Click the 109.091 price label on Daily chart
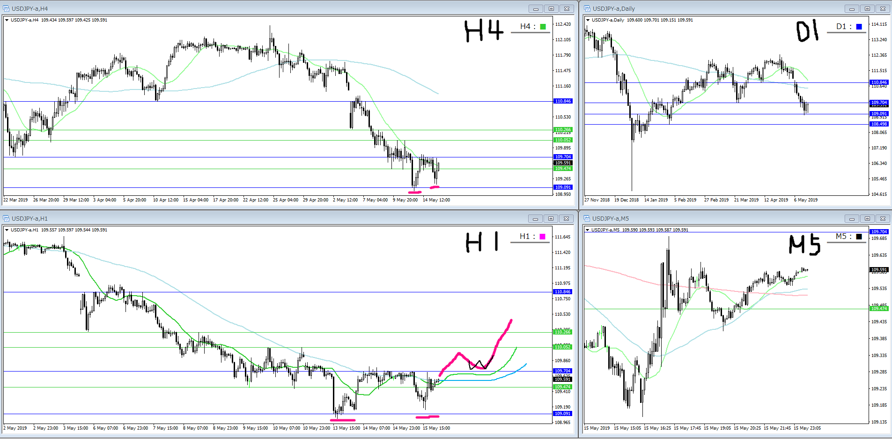This screenshot has height=439, width=892. coord(879,114)
